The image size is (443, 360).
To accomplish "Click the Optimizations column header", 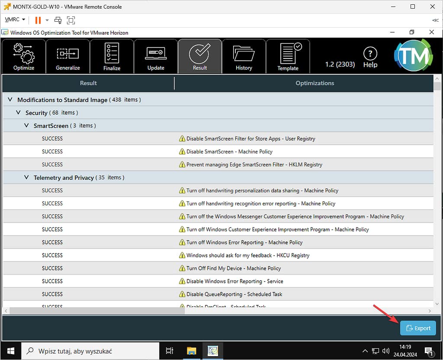I will 315,83.
